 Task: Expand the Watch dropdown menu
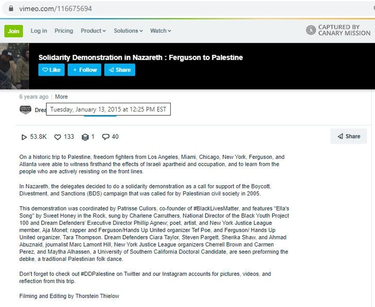(x=160, y=31)
